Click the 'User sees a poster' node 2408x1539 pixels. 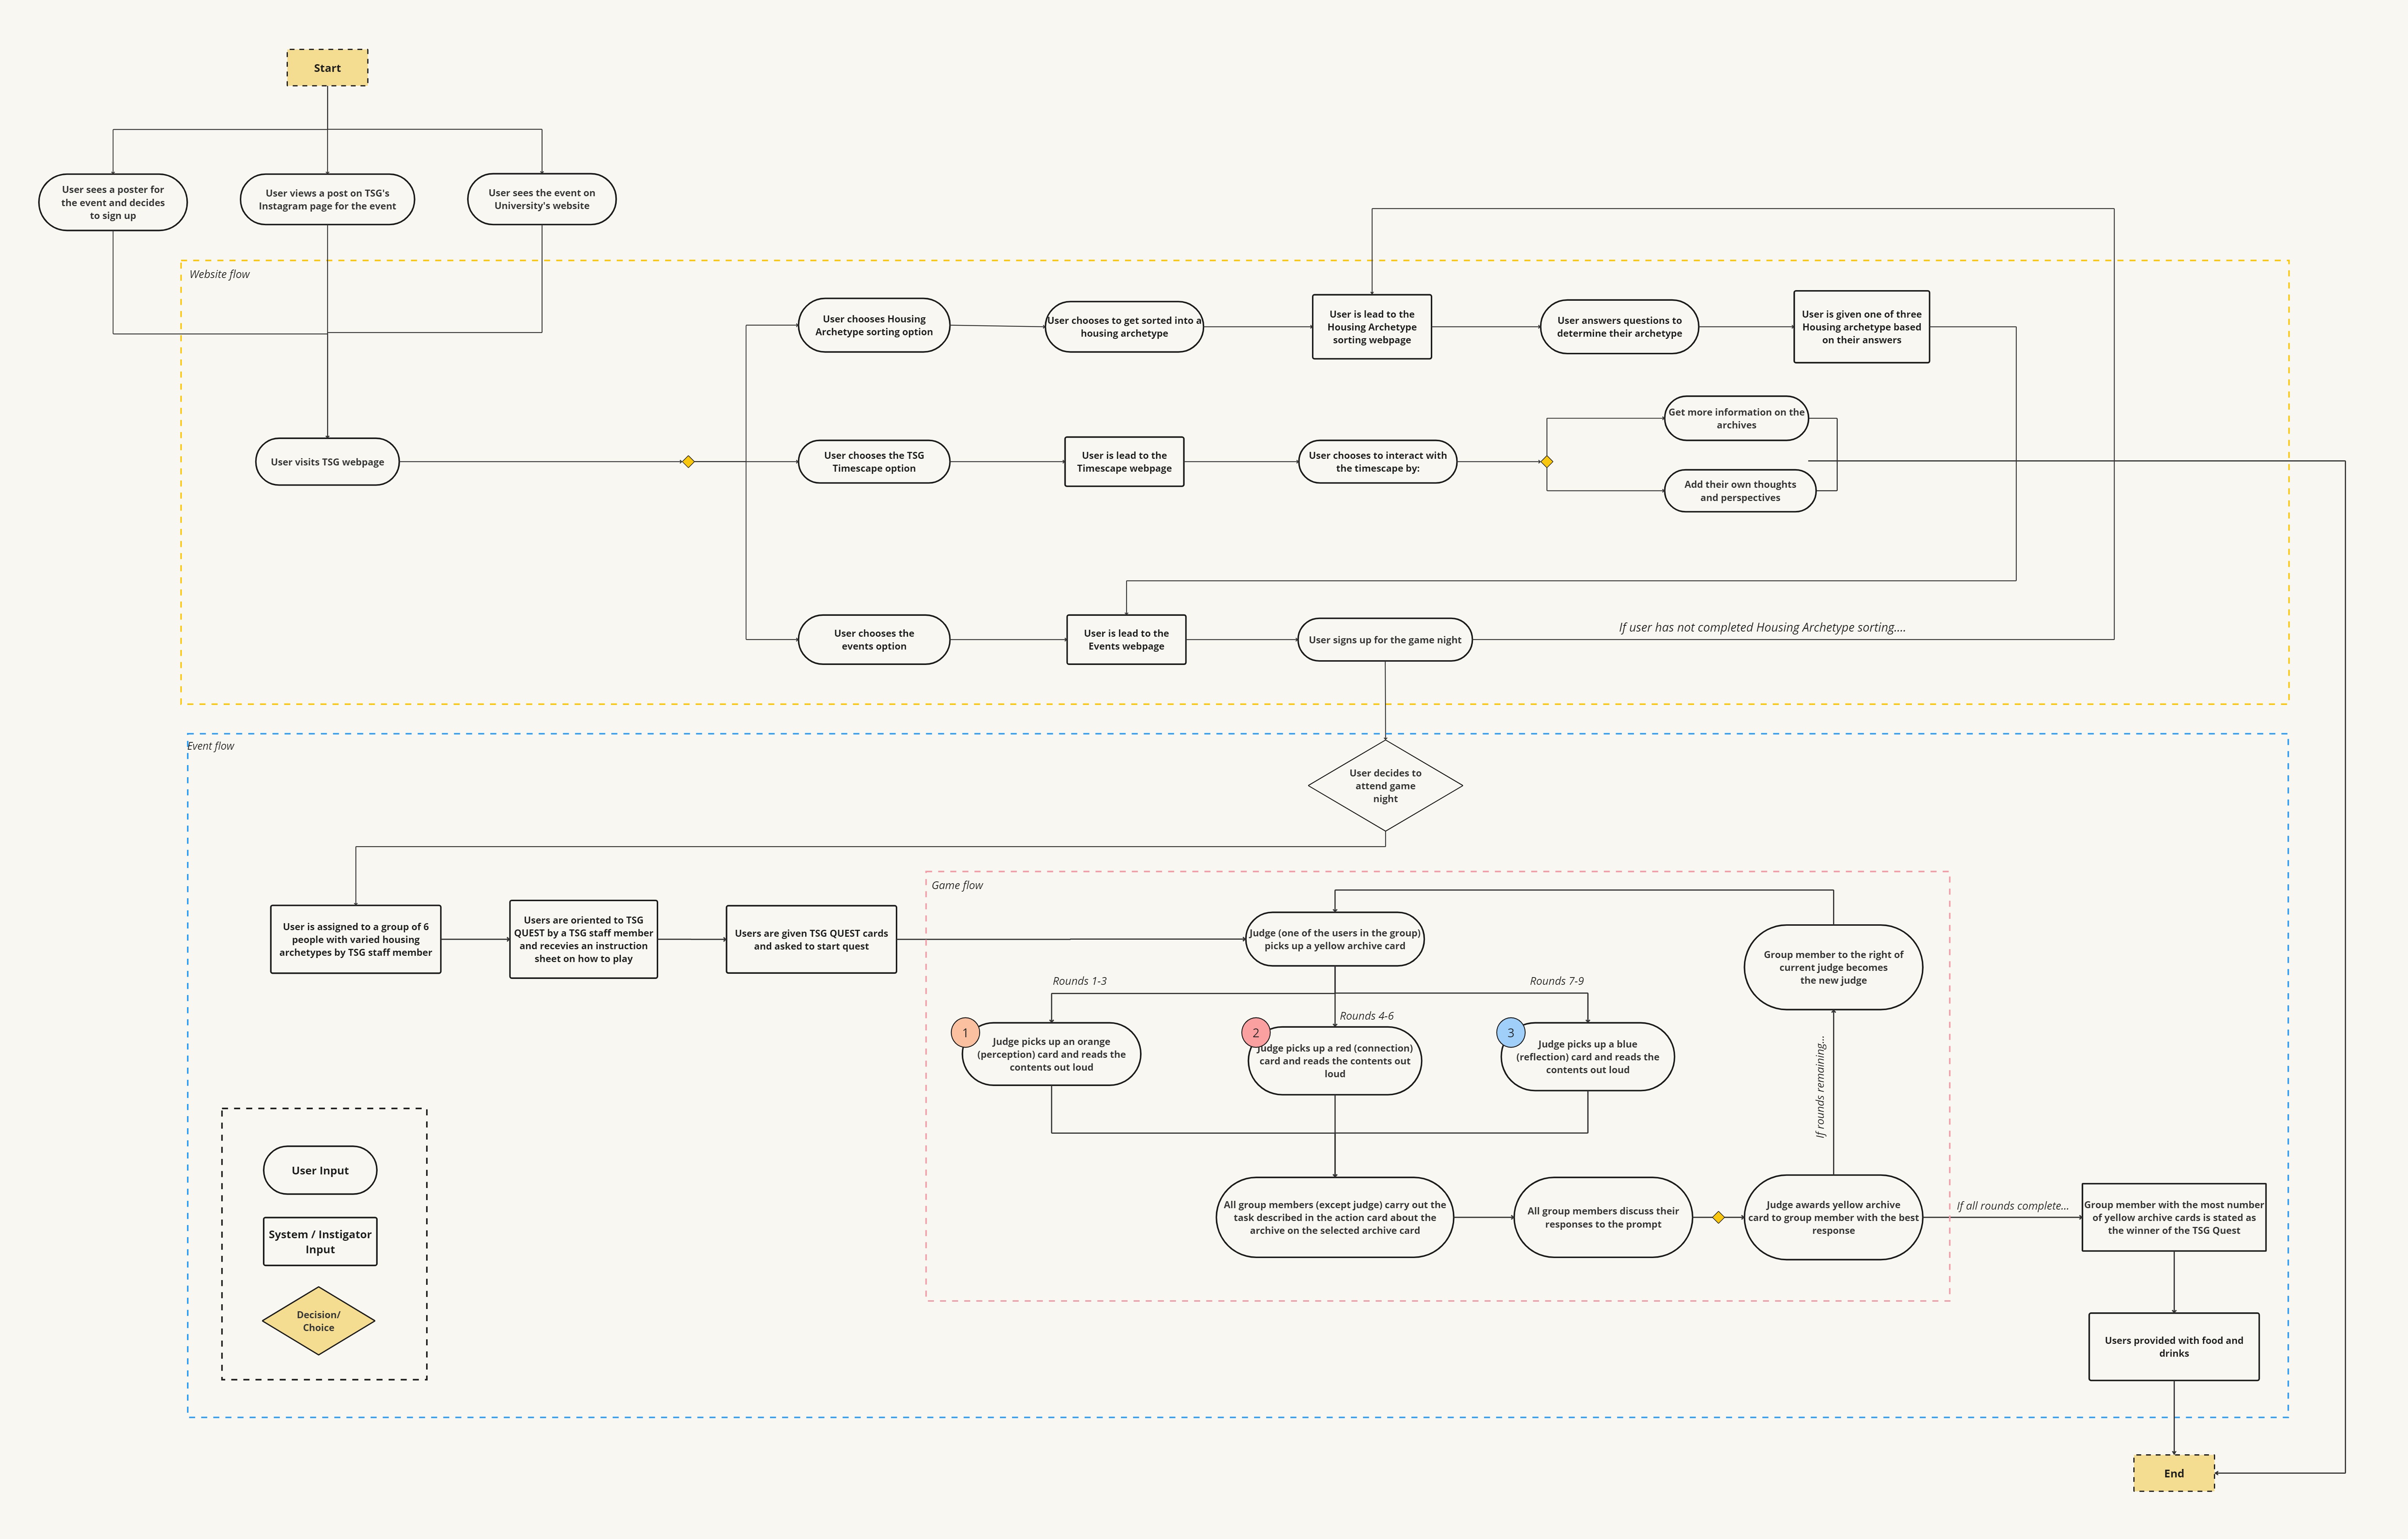(113, 202)
